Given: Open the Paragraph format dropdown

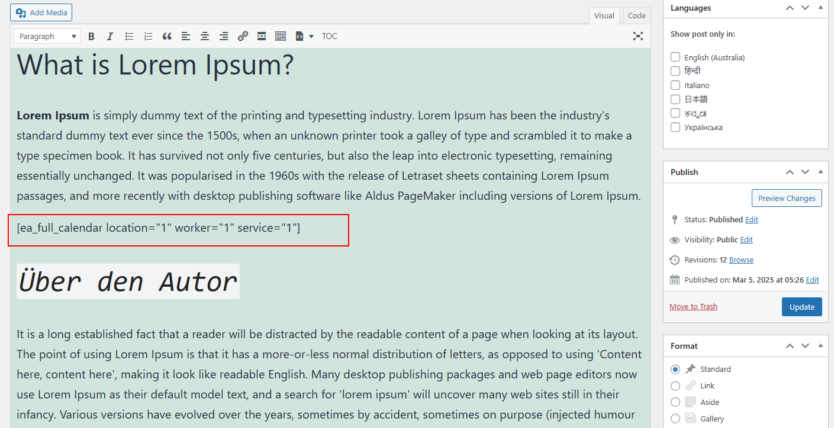Looking at the screenshot, I should point(47,37).
